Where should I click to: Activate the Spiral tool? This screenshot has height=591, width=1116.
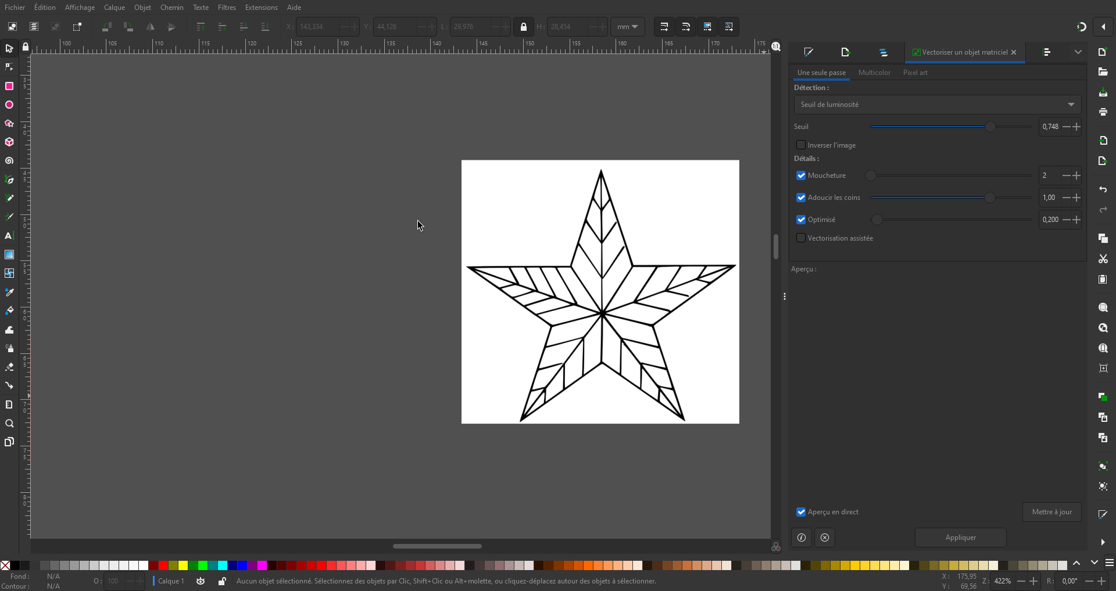[x=9, y=161]
